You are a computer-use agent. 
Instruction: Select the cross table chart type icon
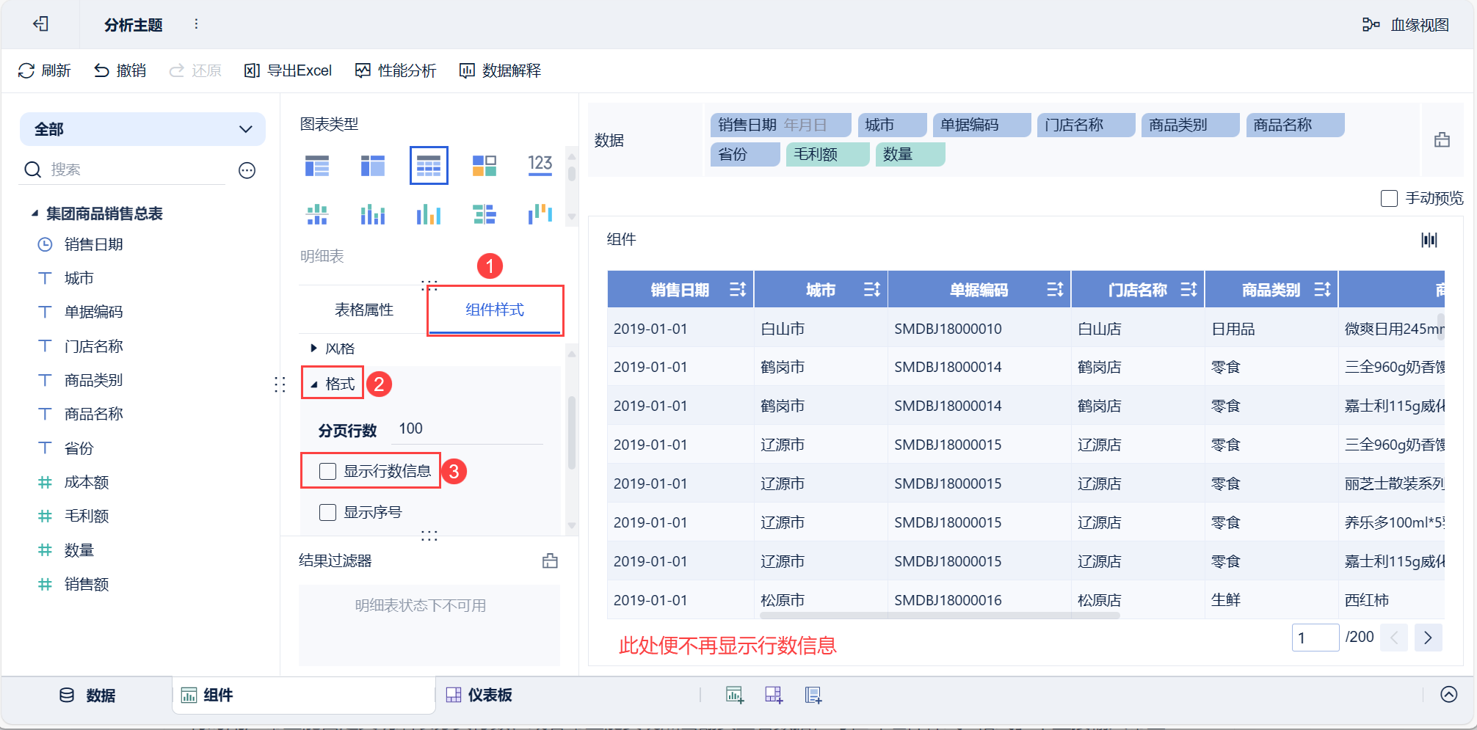(373, 166)
